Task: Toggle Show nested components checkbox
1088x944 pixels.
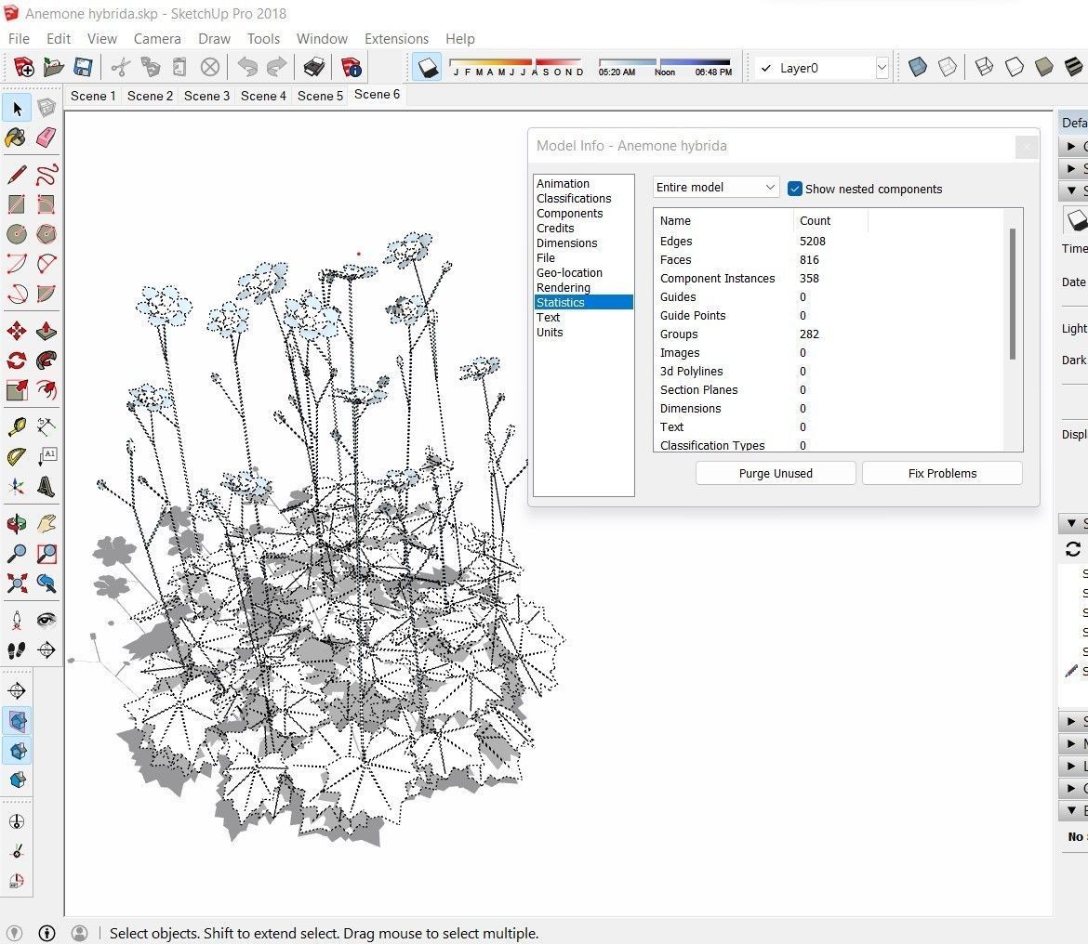Action: pos(795,189)
